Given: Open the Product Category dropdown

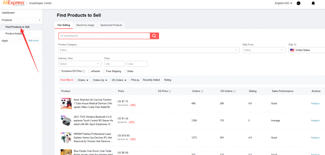Looking at the screenshot, I should (149, 50).
